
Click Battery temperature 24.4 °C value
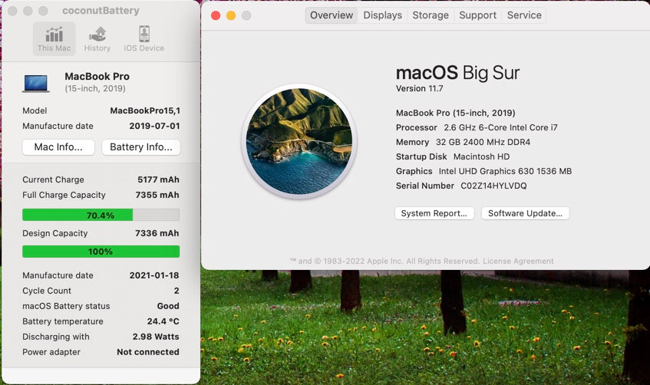[x=163, y=321]
